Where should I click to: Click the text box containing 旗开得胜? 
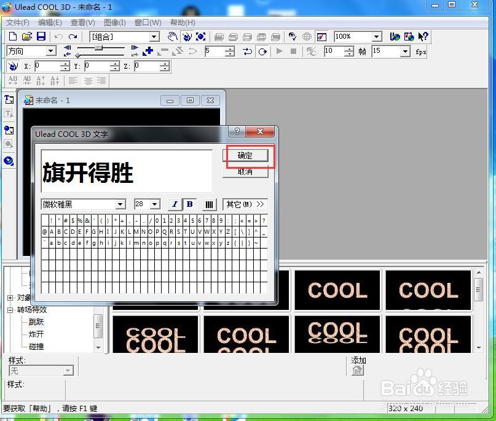coord(127,171)
